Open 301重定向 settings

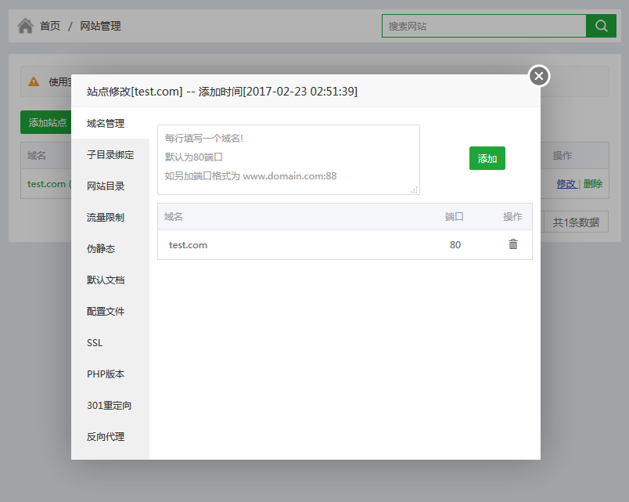point(109,406)
